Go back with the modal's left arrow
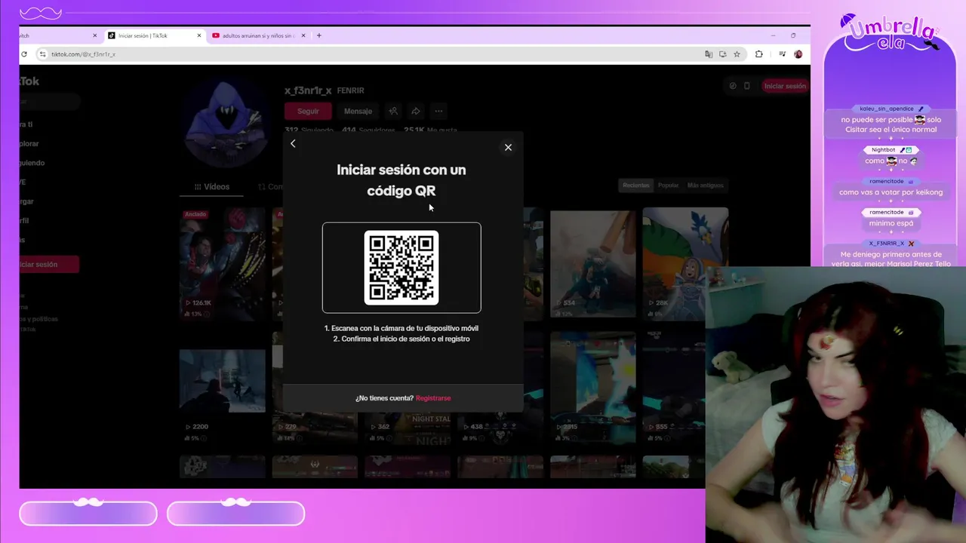 pyautogui.click(x=293, y=143)
